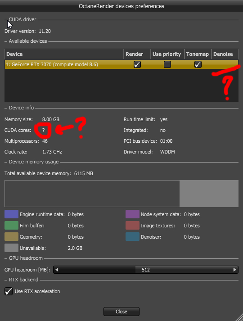Screen dimensions: 243x321
Task: Click the Denoiser blue swatch
Action: [x=132, y=237]
